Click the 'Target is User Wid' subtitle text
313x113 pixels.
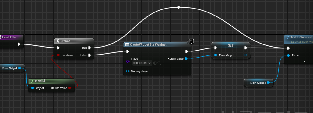[x=301, y=41]
